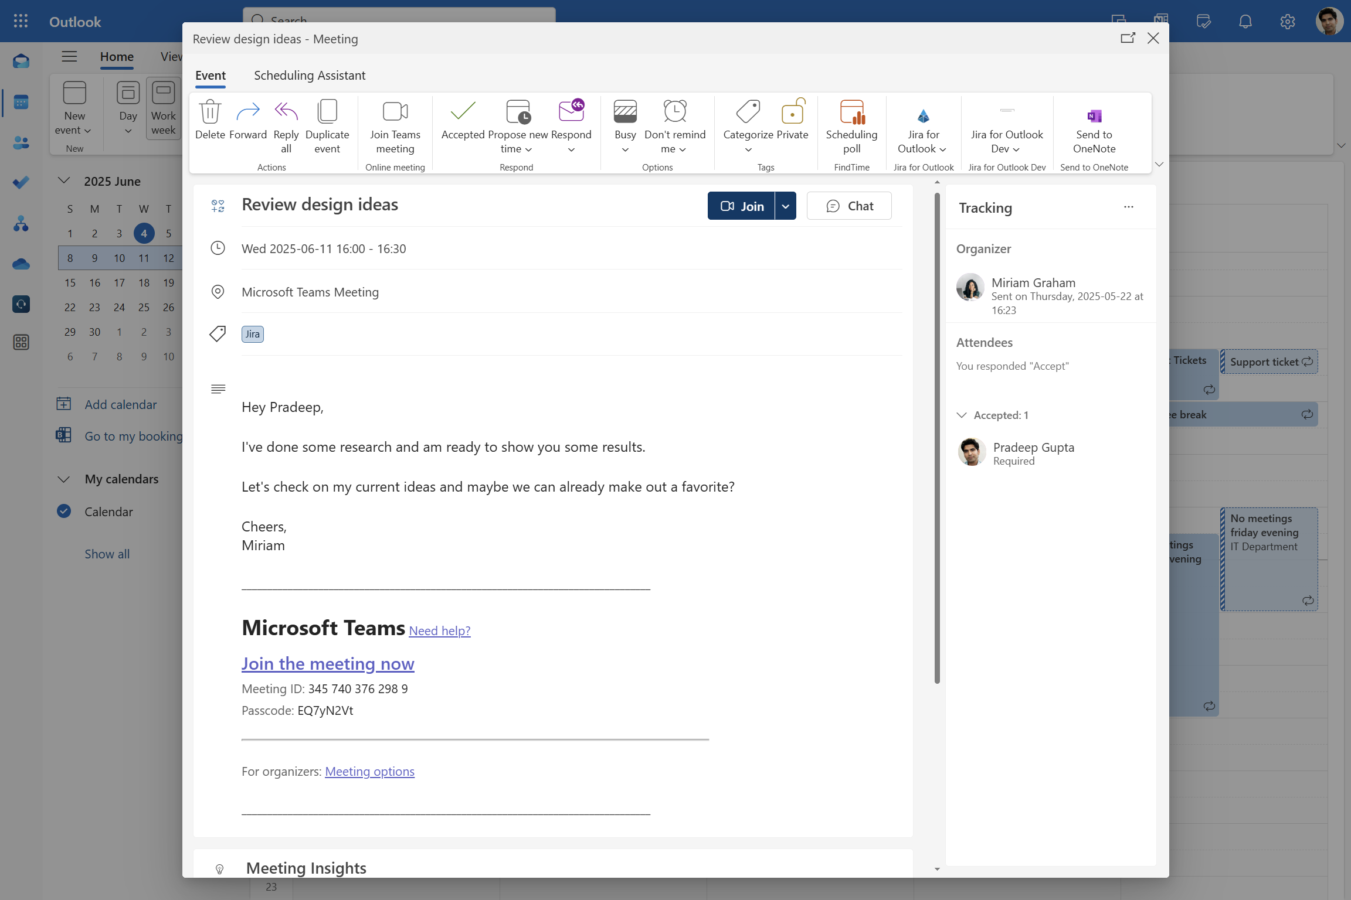Click the Join Teams meeting camera icon
Image resolution: width=1351 pixels, height=900 pixels.
coord(395,112)
